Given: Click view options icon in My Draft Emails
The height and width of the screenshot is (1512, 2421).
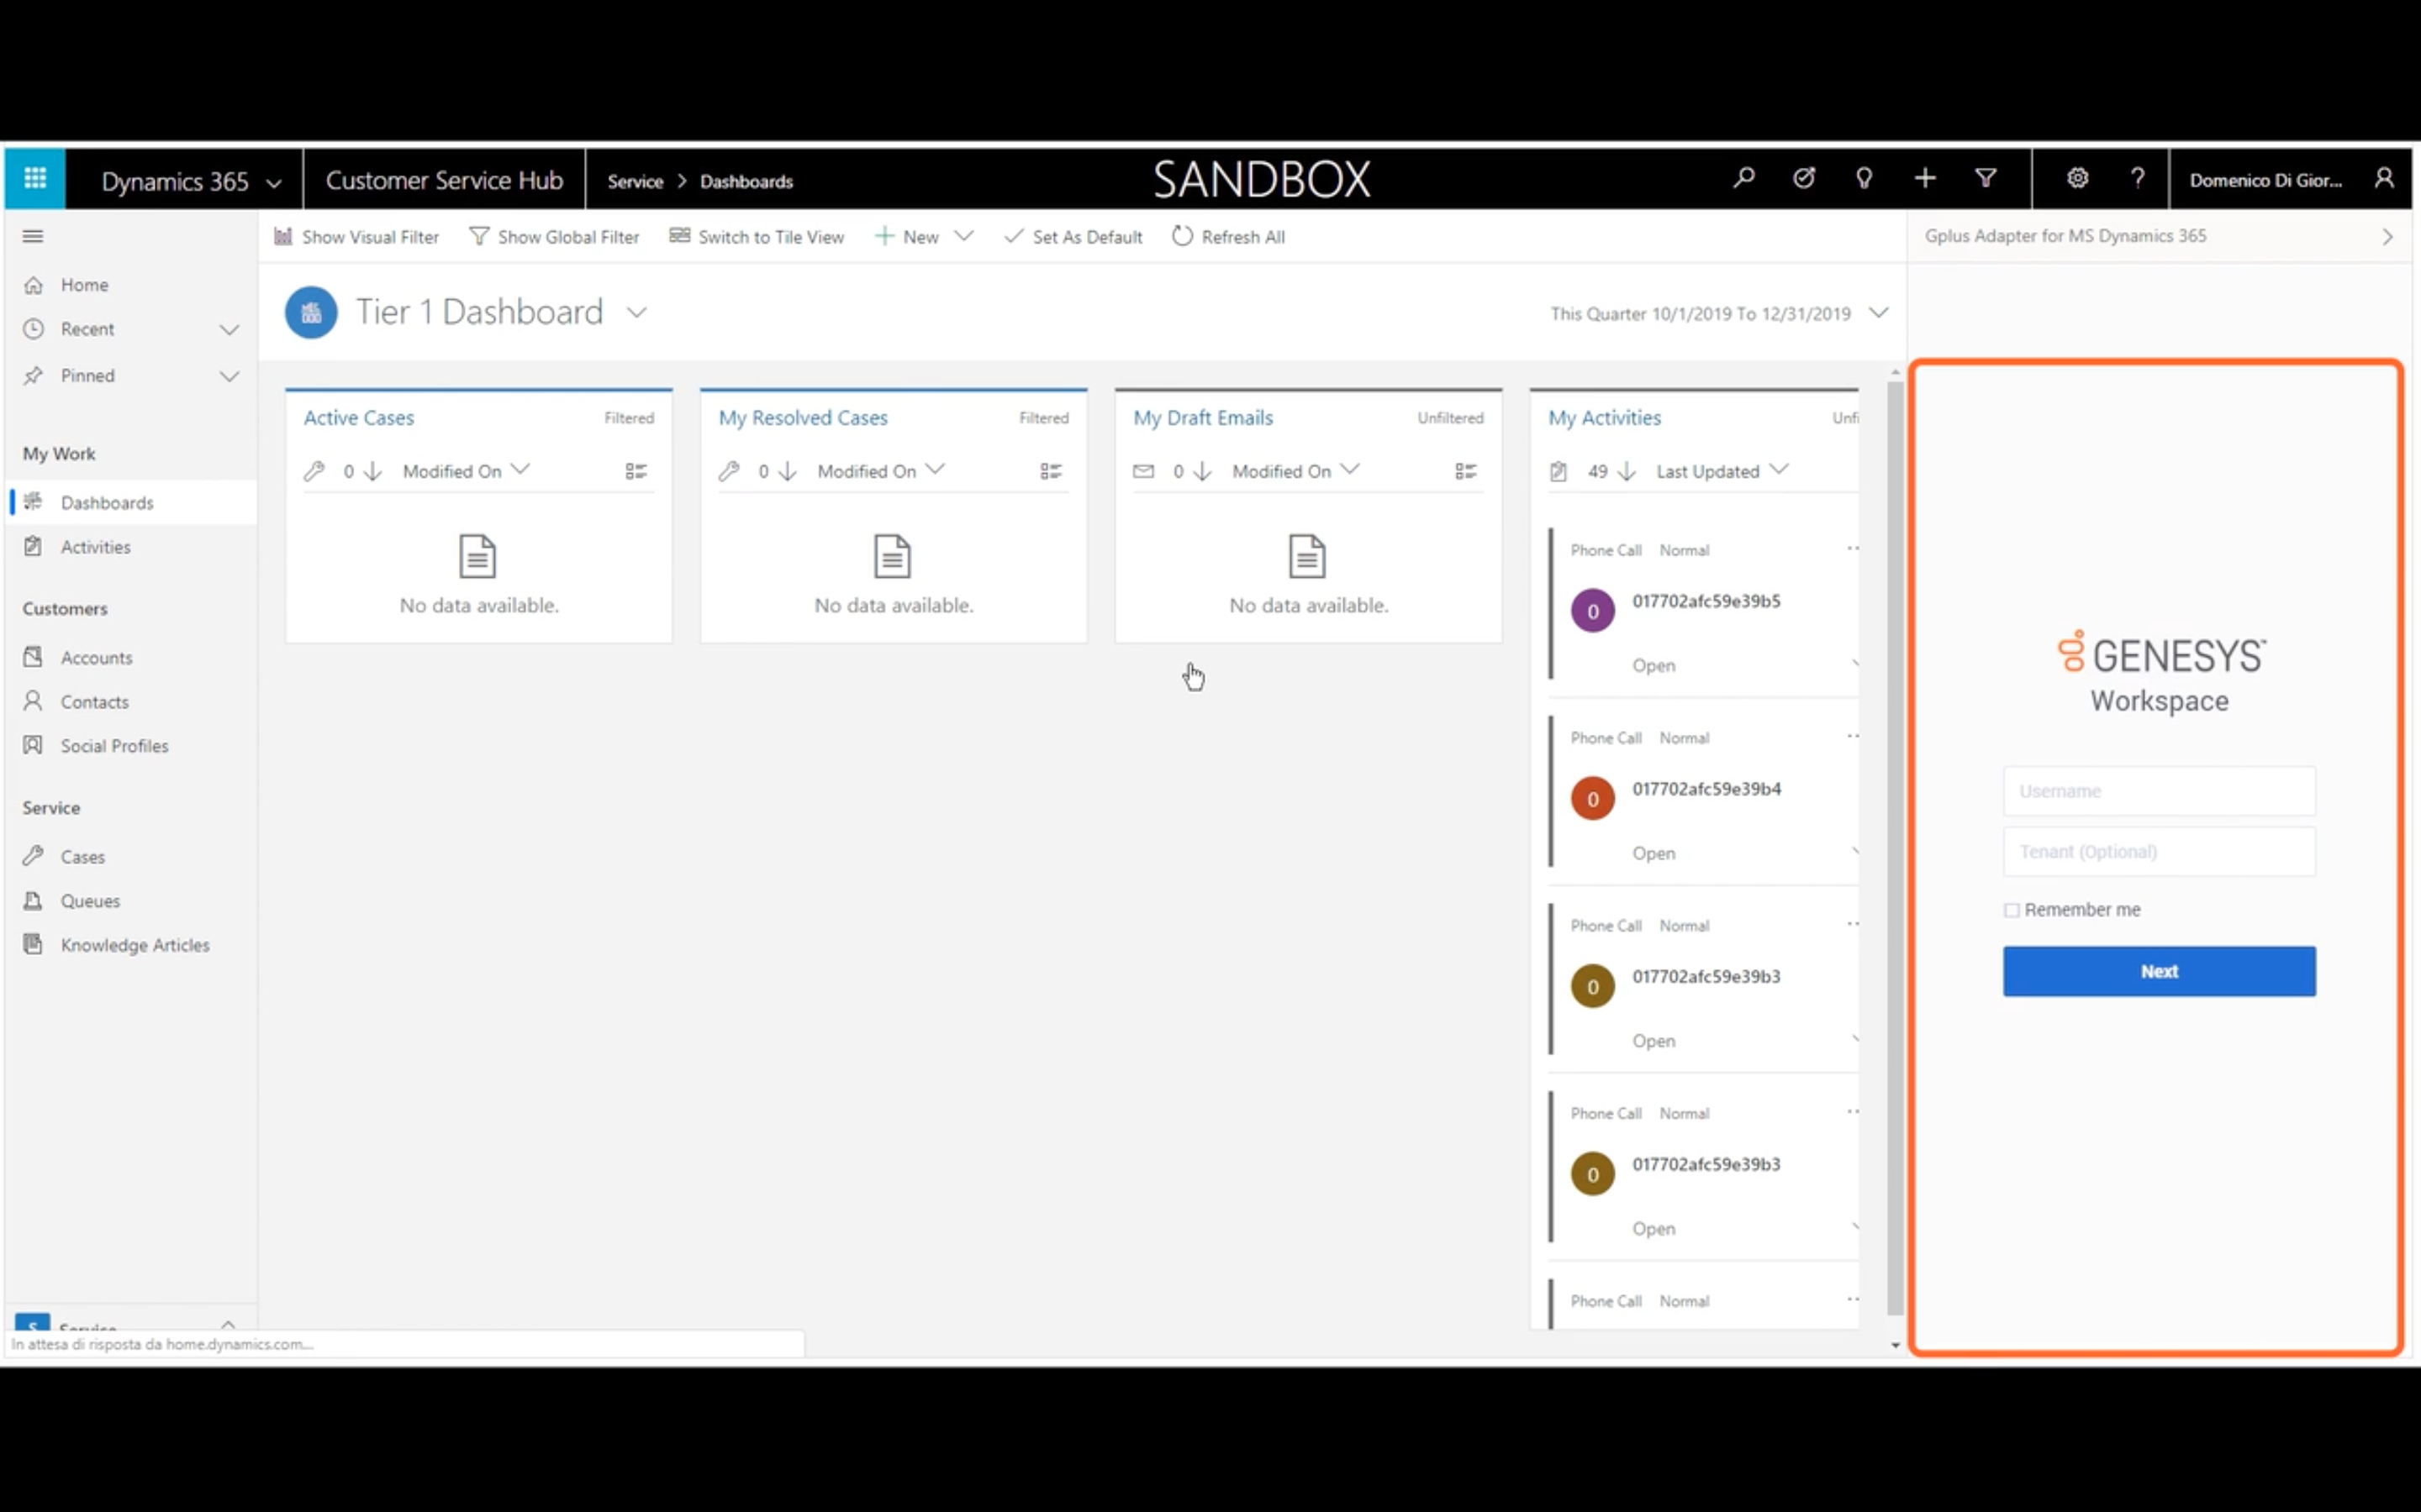Looking at the screenshot, I should click(1465, 471).
